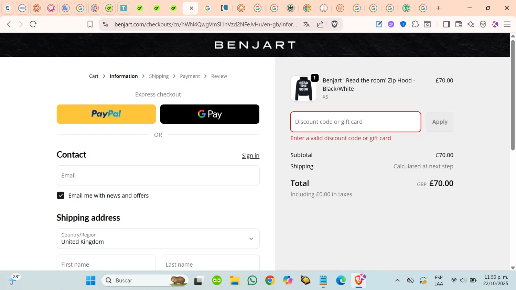516x290 pixels.
Task: Open a new browser tab
Action: [438, 8]
